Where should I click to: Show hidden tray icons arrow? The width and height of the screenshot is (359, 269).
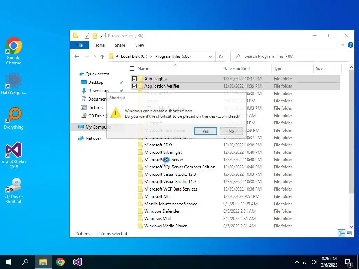click(x=297, y=262)
